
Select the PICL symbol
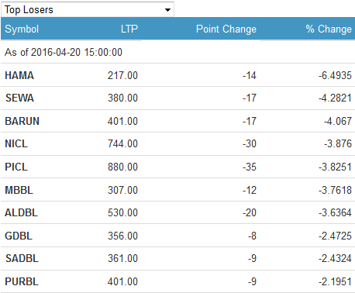(16, 167)
